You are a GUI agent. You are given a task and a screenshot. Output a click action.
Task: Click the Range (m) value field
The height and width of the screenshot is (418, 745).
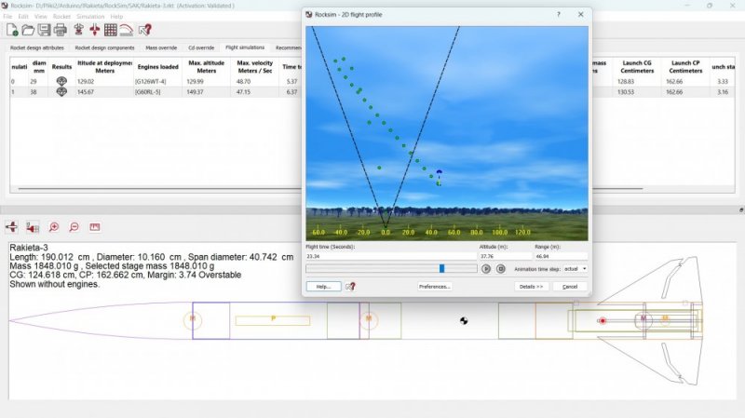click(562, 256)
